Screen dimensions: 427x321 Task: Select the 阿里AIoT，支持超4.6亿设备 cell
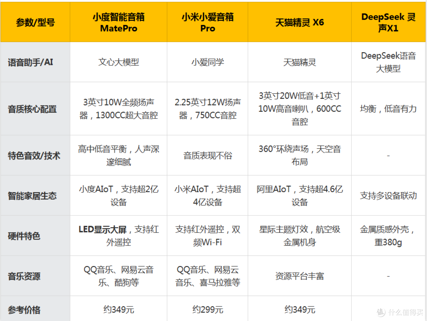[300, 196]
